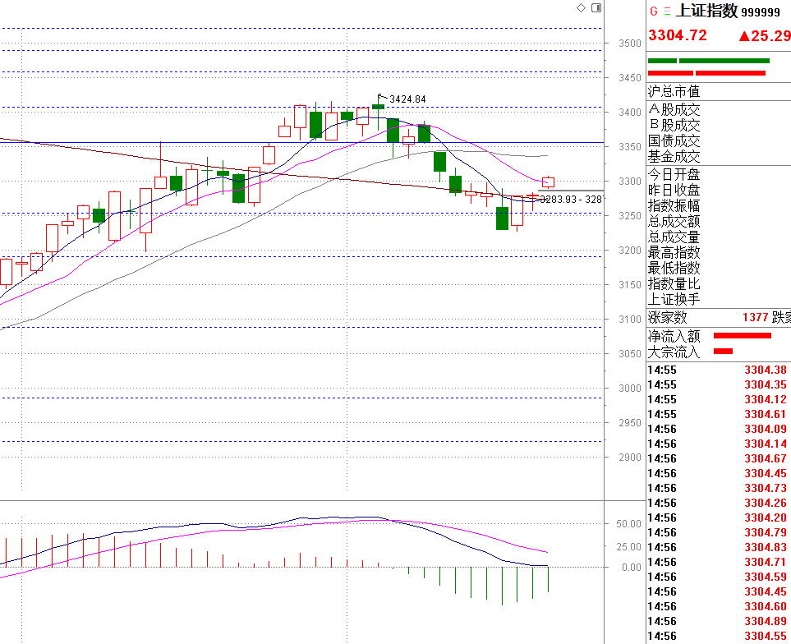Viewport: 791px width, 644px height.
Task: Click the 3283.93 price range label on chart
Action: (571, 200)
